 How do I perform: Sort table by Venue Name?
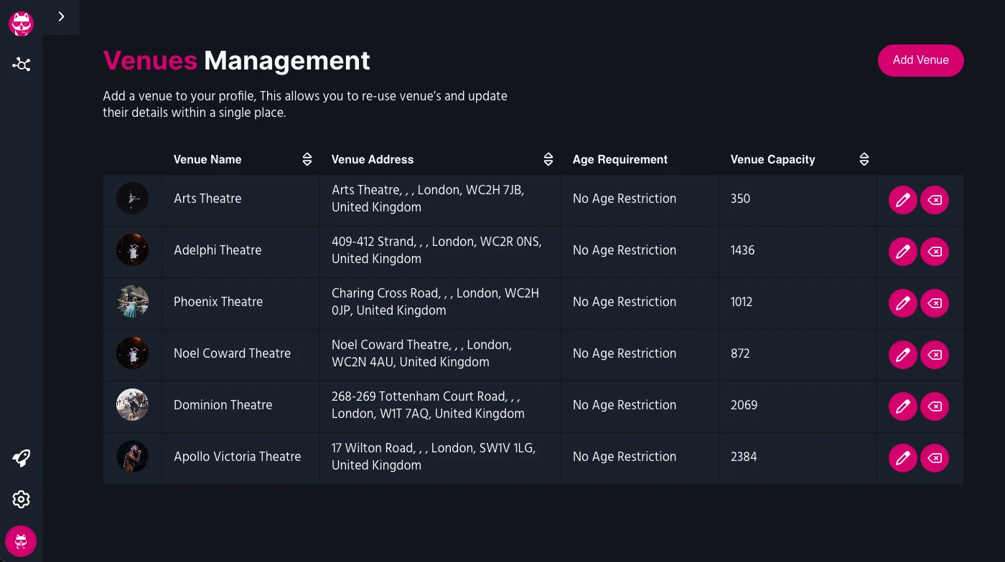click(x=307, y=160)
